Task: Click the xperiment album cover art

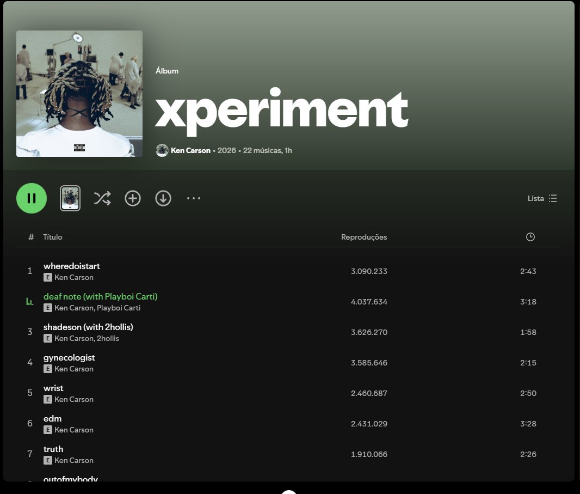Action: click(79, 93)
